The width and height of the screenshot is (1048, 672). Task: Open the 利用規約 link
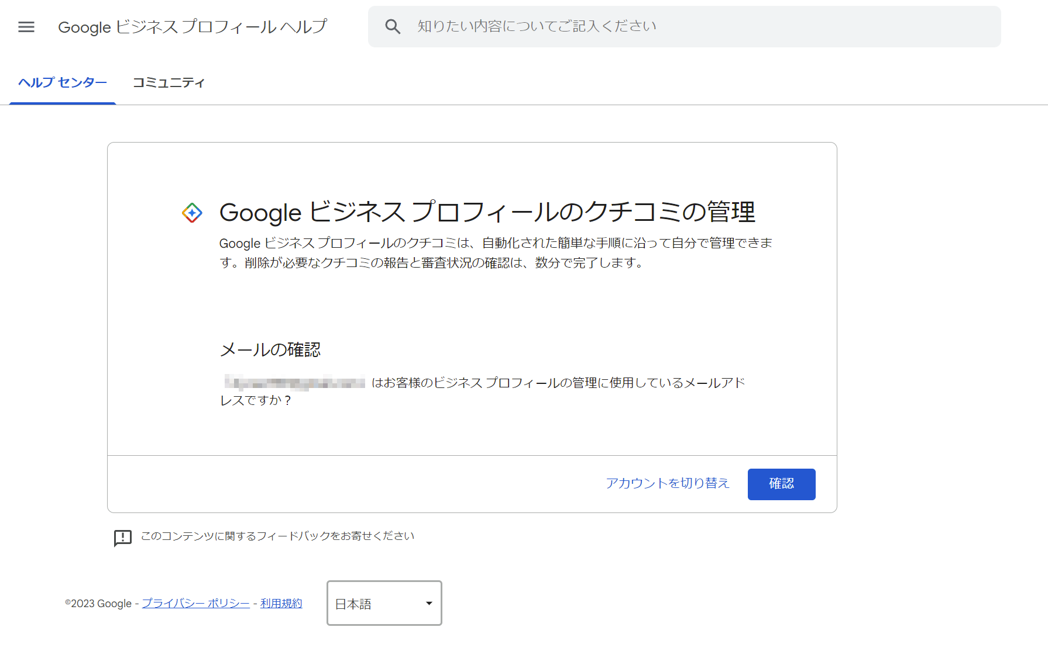coord(281,604)
